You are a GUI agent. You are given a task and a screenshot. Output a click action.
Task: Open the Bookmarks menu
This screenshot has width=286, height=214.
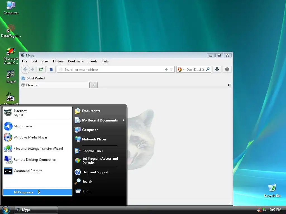tap(76, 61)
